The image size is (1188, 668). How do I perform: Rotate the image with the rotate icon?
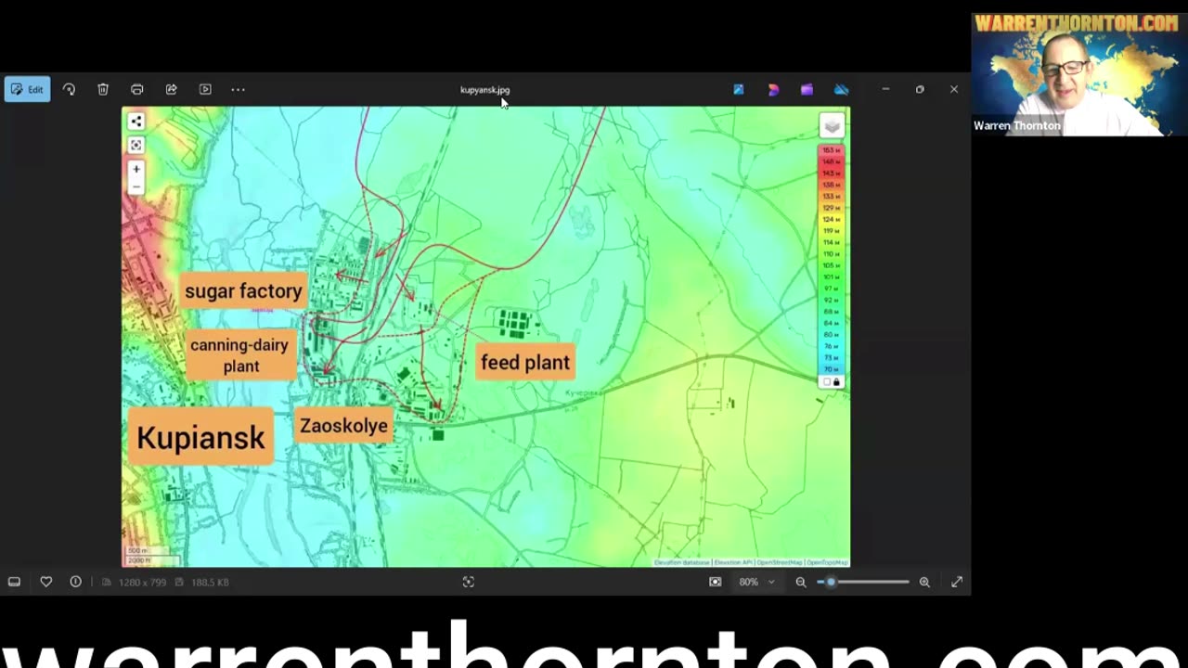[x=69, y=89]
